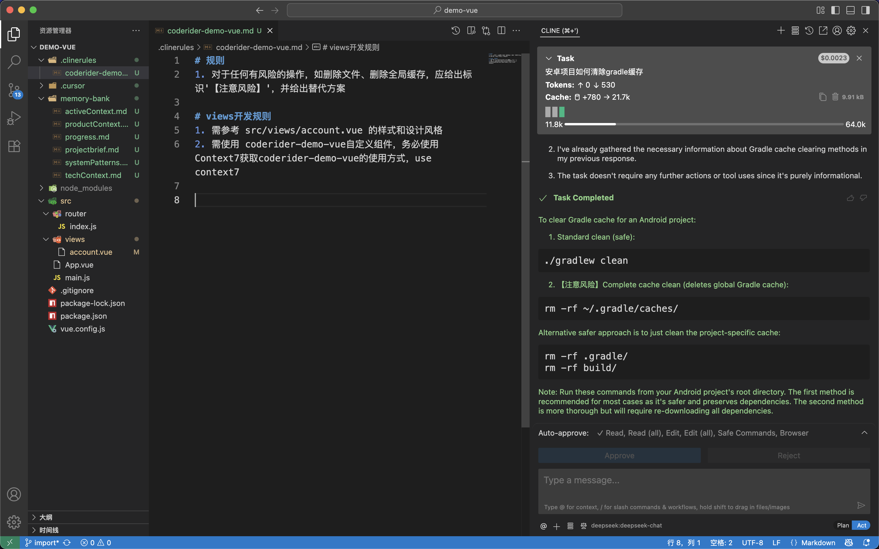
Task: Open Run and Debug sidebar icon
Action: (14, 118)
